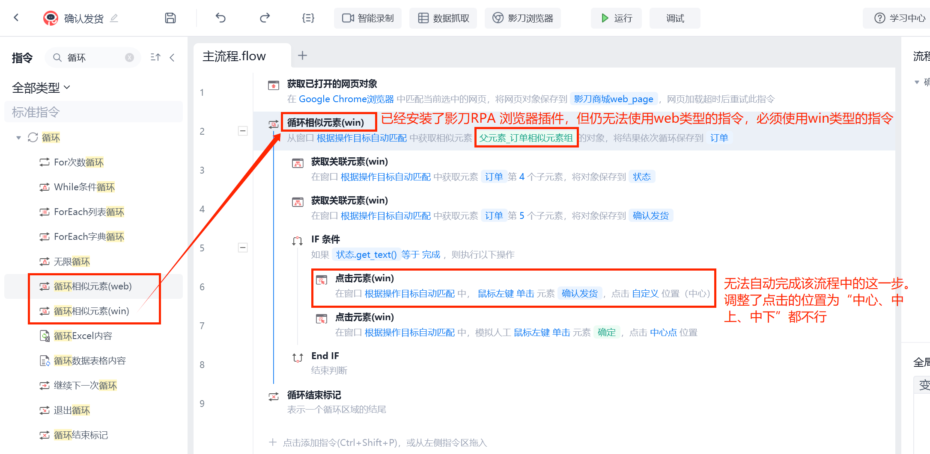Go back using the top-left arrow
This screenshot has height=454, width=930.
[x=16, y=18]
